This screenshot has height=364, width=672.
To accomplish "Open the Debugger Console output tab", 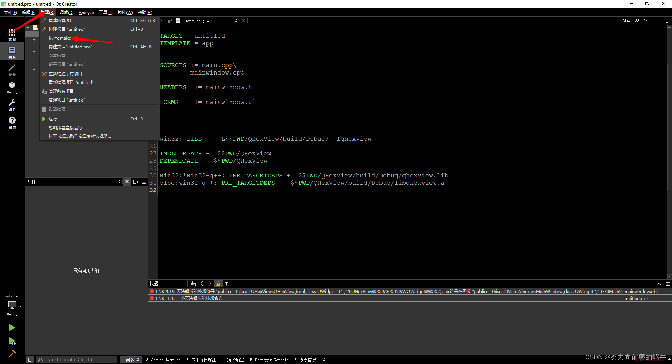I will 269,359.
